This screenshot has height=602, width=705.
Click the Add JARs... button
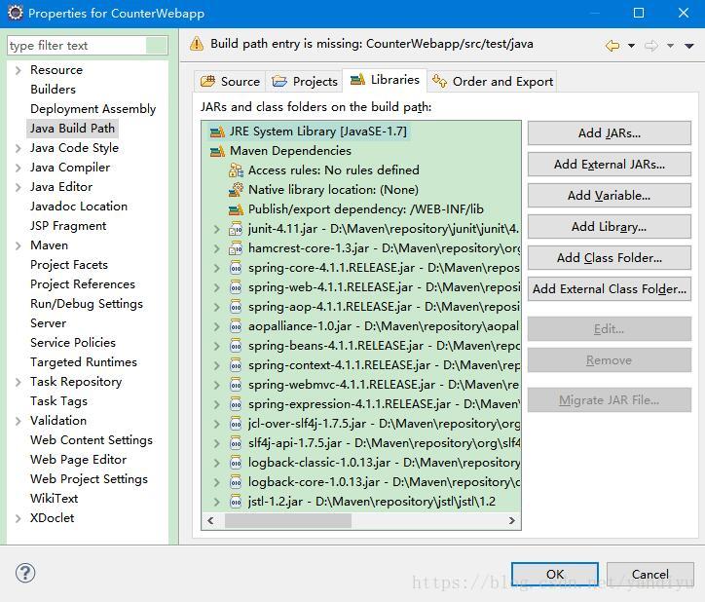610,133
